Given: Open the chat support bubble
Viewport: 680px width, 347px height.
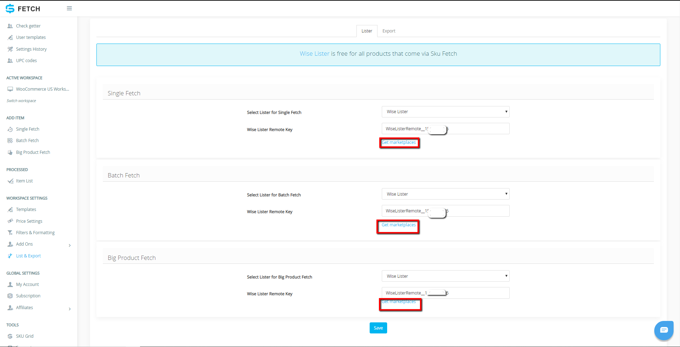Looking at the screenshot, I should point(664,330).
